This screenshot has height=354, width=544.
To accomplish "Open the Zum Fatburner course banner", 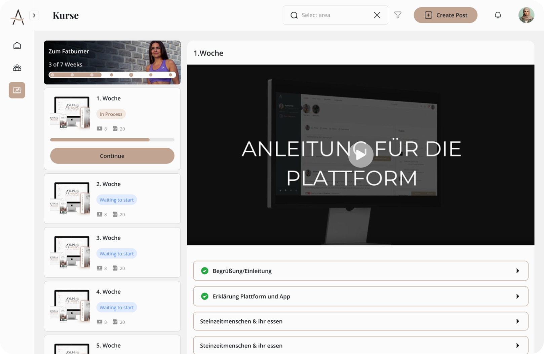I will 112,62.
